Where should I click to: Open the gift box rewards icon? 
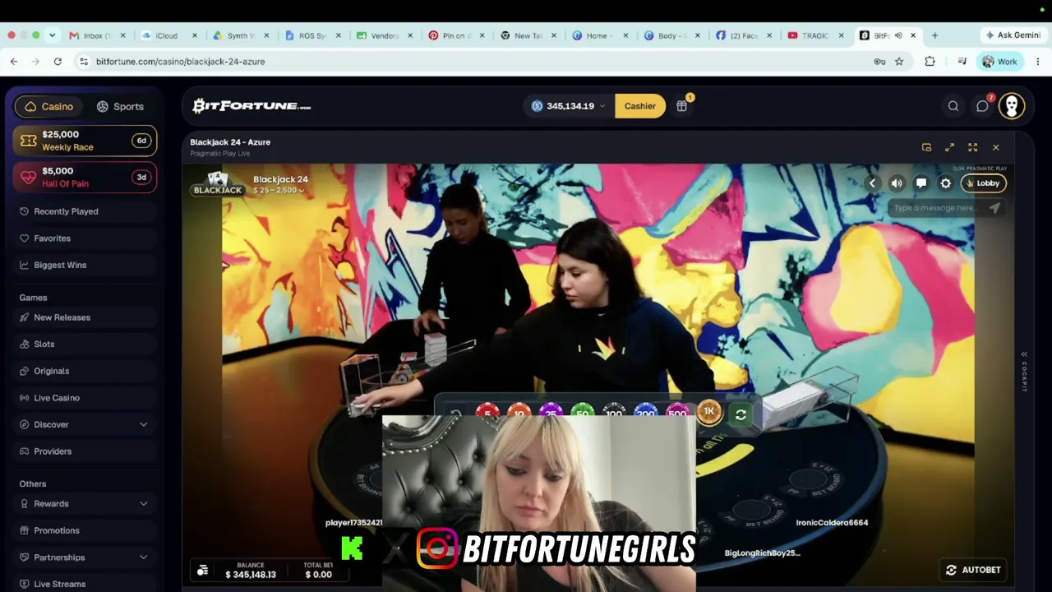[681, 106]
